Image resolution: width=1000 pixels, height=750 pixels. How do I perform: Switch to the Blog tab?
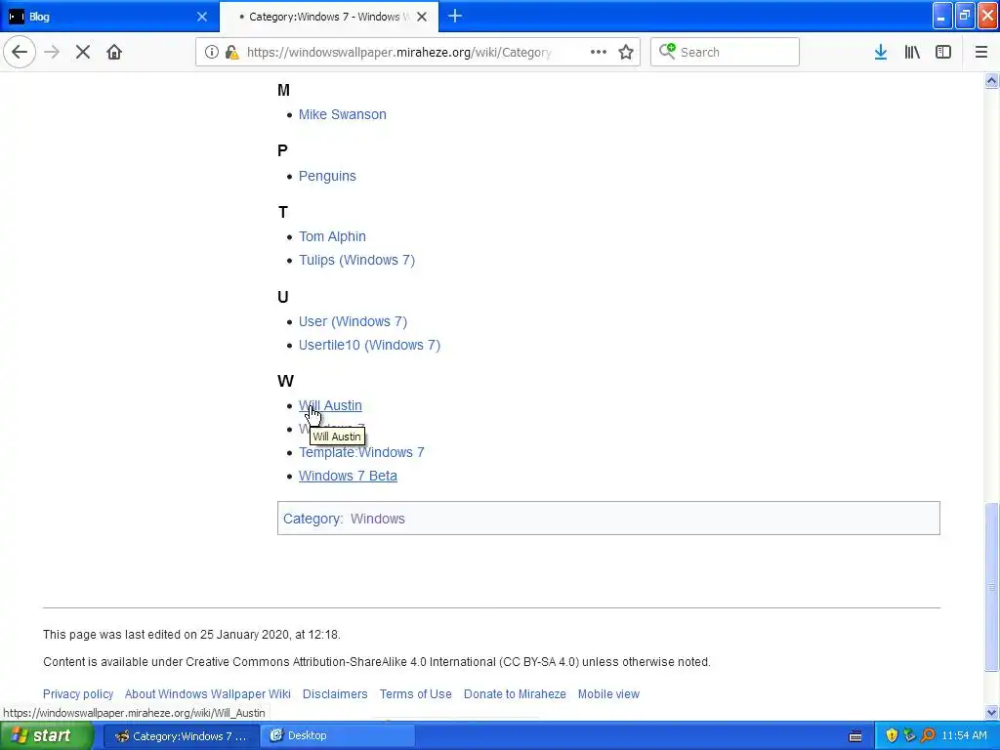[109, 17]
